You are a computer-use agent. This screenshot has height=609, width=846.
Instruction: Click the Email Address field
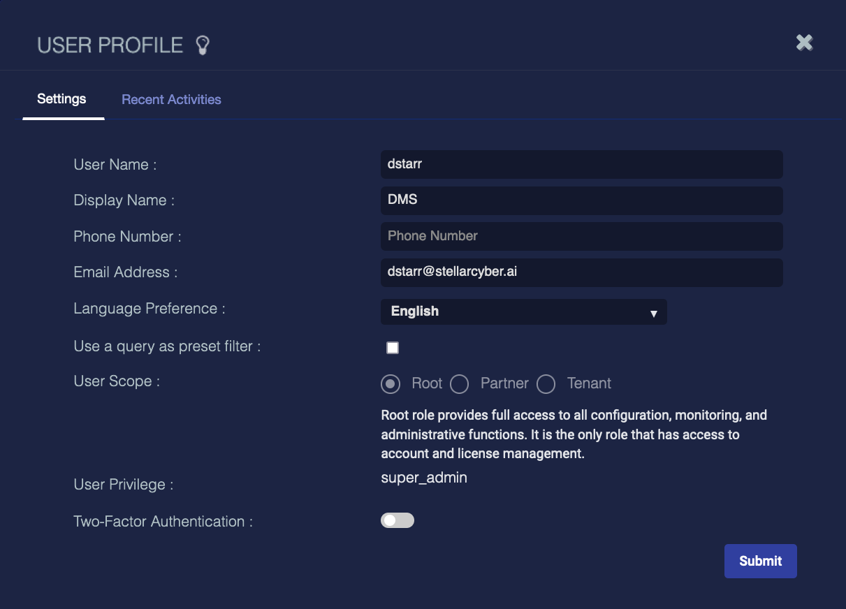point(581,272)
